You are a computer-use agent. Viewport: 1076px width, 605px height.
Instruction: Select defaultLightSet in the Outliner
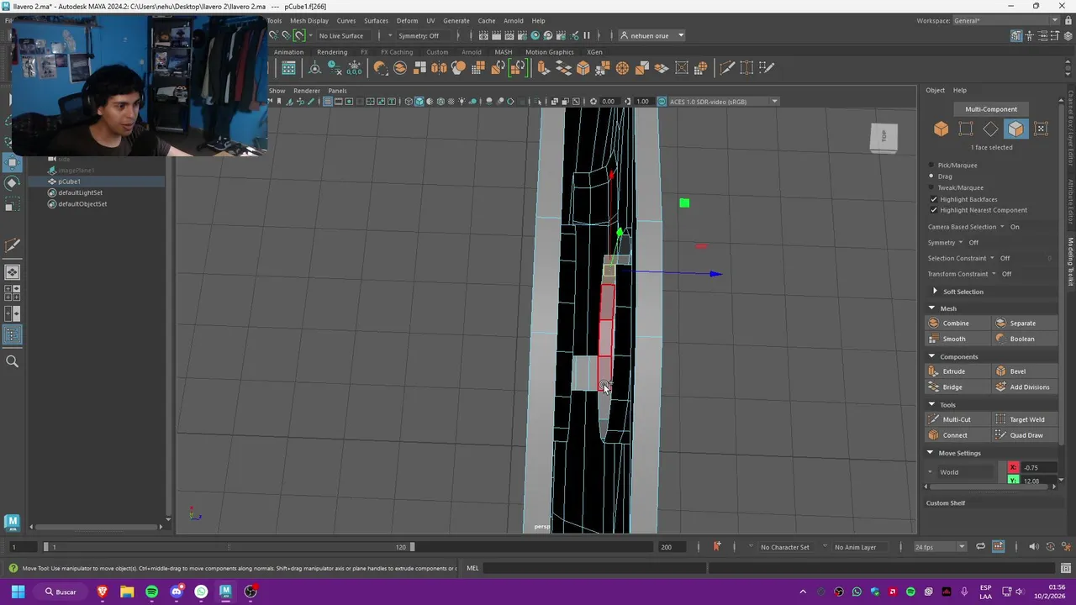pyautogui.click(x=80, y=192)
